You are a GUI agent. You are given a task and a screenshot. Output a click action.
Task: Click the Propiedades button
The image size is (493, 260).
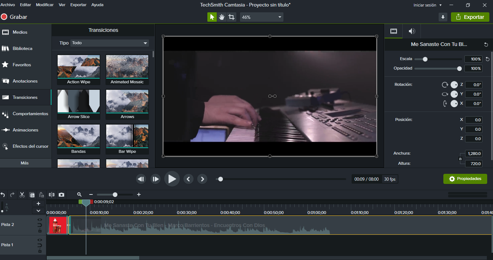point(465,179)
